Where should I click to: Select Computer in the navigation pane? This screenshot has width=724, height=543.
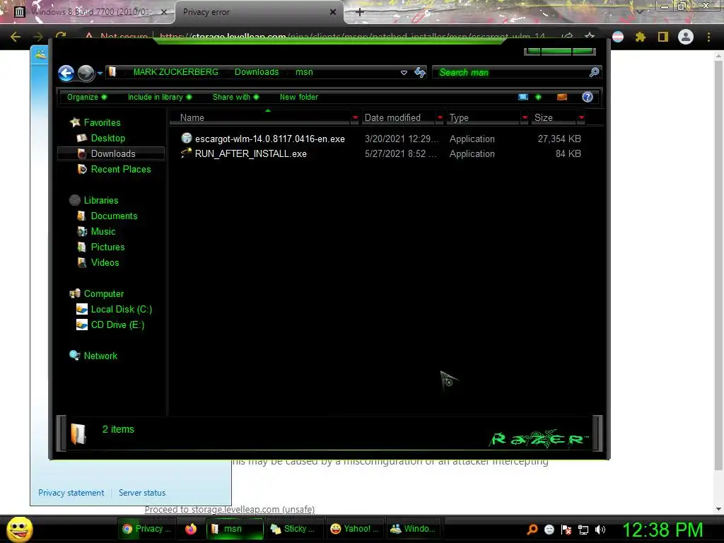(x=104, y=293)
